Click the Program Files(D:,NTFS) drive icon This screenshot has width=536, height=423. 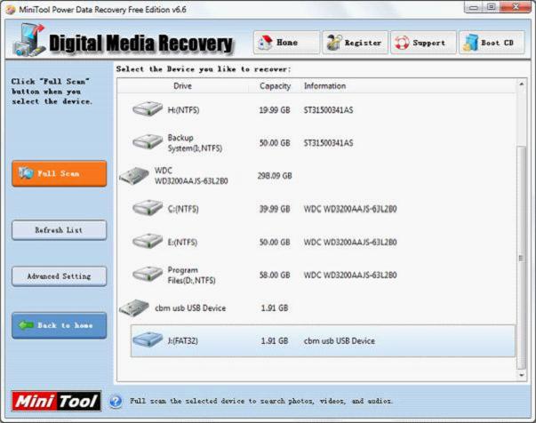click(x=148, y=275)
